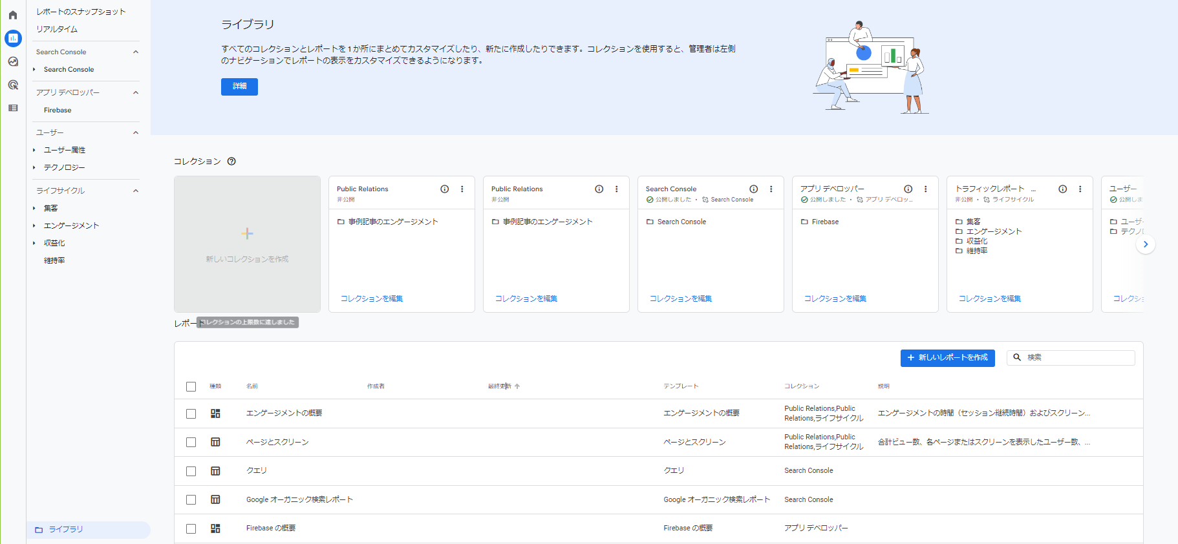1178x544 pixels.
Task: Toggle the select-all checkbox in table header
Action: click(x=191, y=386)
